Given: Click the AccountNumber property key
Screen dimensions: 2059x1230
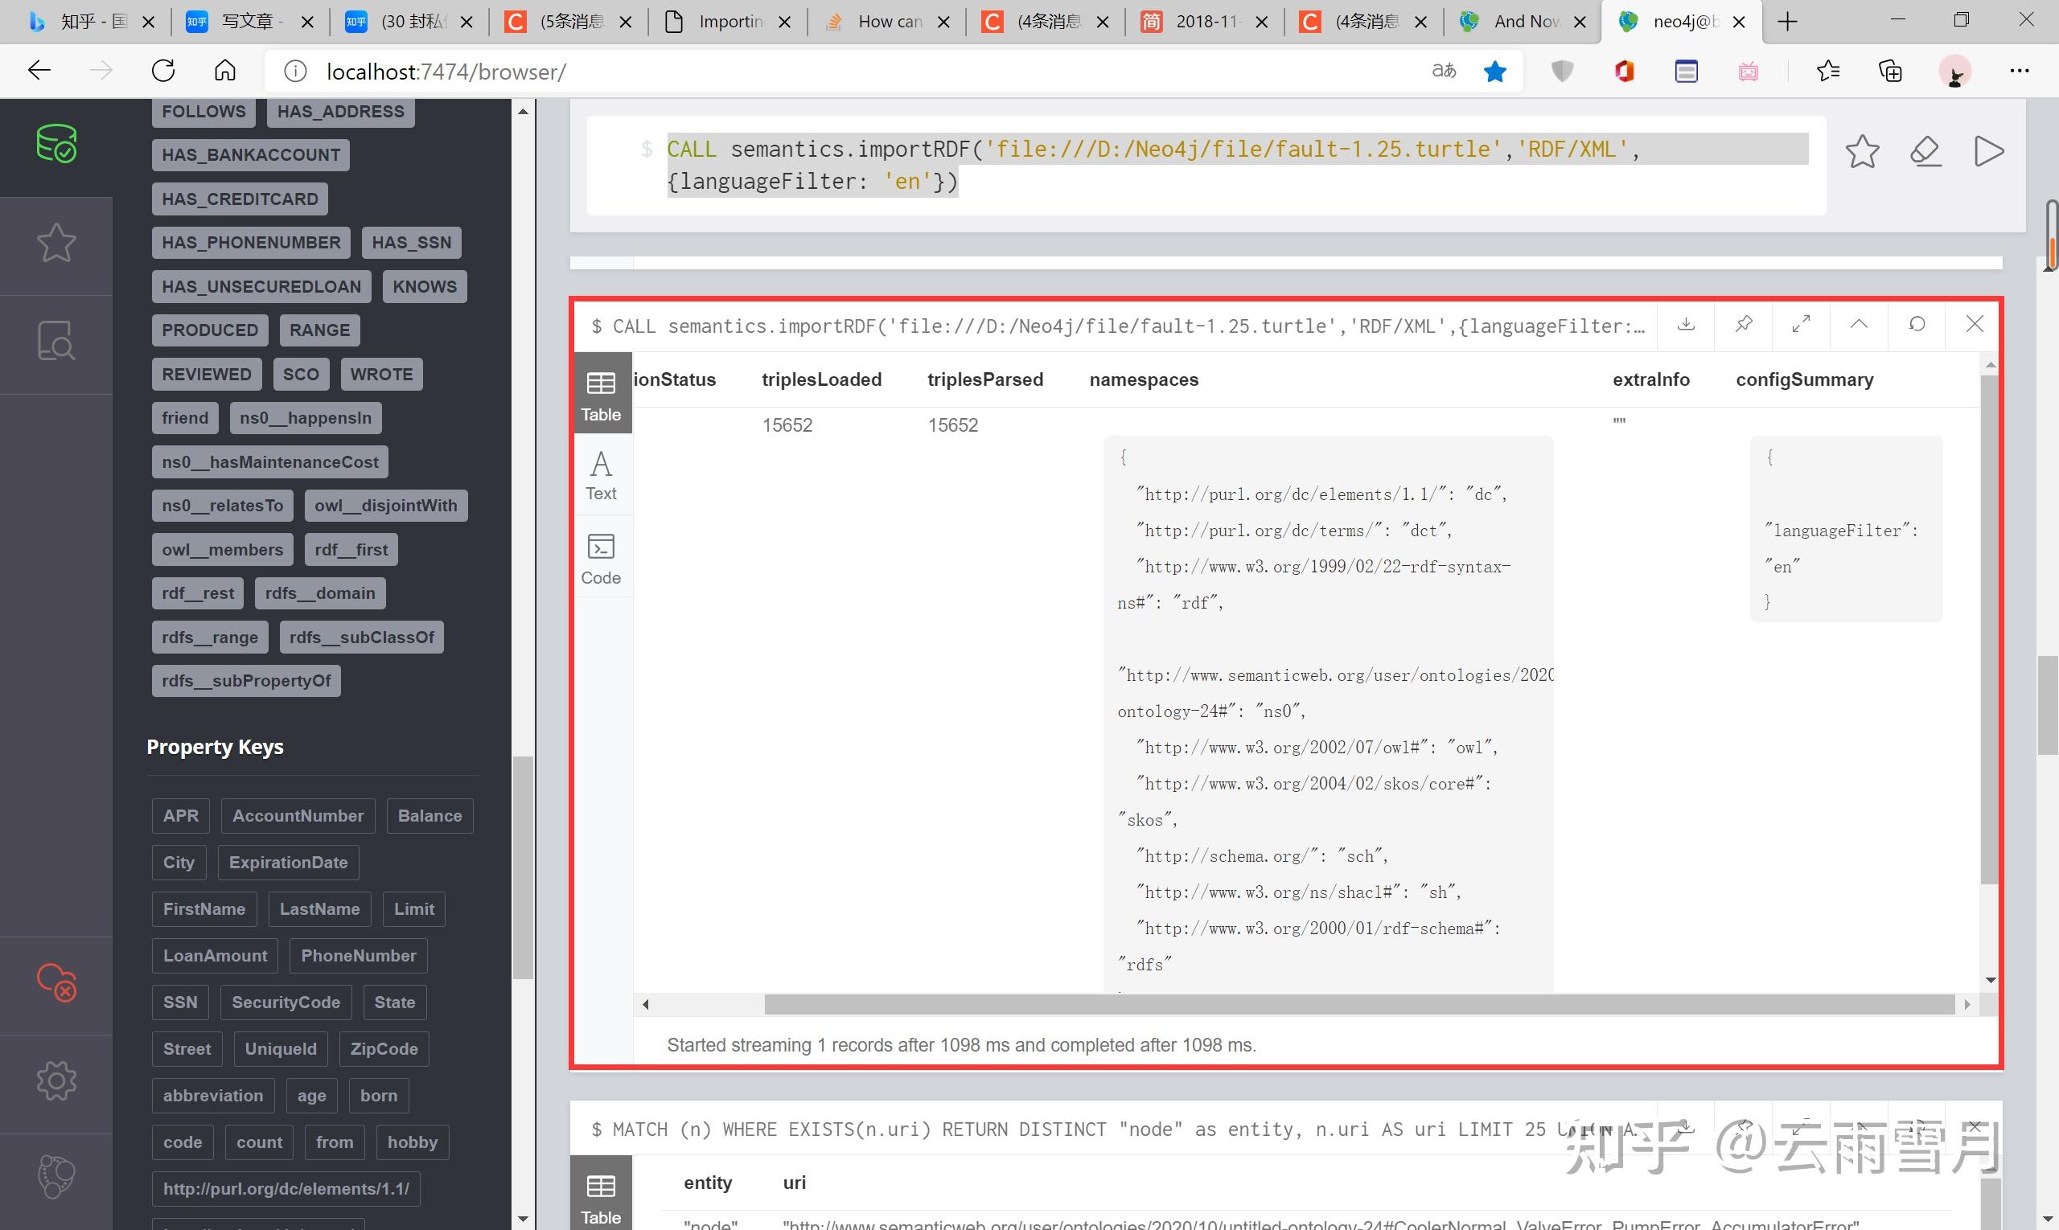Looking at the screenshot, I should coord(298,816).
